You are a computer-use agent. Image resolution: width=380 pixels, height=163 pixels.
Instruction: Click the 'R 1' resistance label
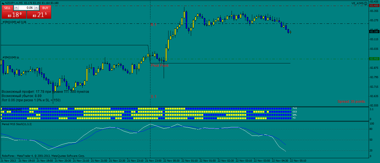(x=154, y=25)
